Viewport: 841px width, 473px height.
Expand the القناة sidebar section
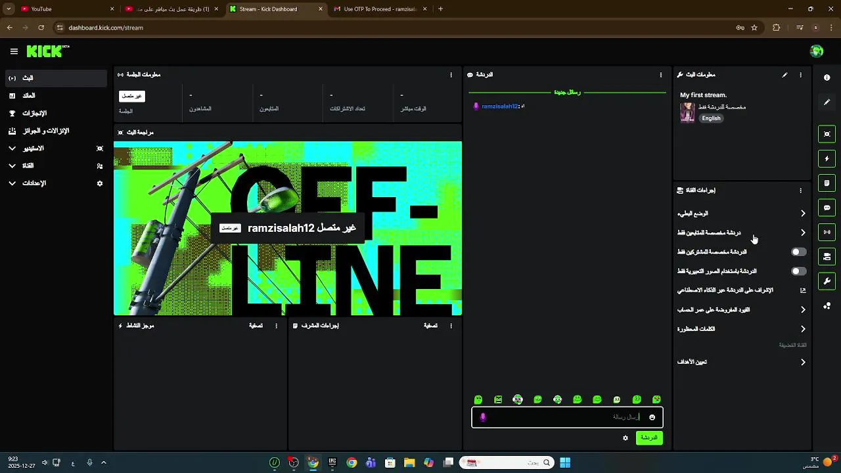click(55, 166)
